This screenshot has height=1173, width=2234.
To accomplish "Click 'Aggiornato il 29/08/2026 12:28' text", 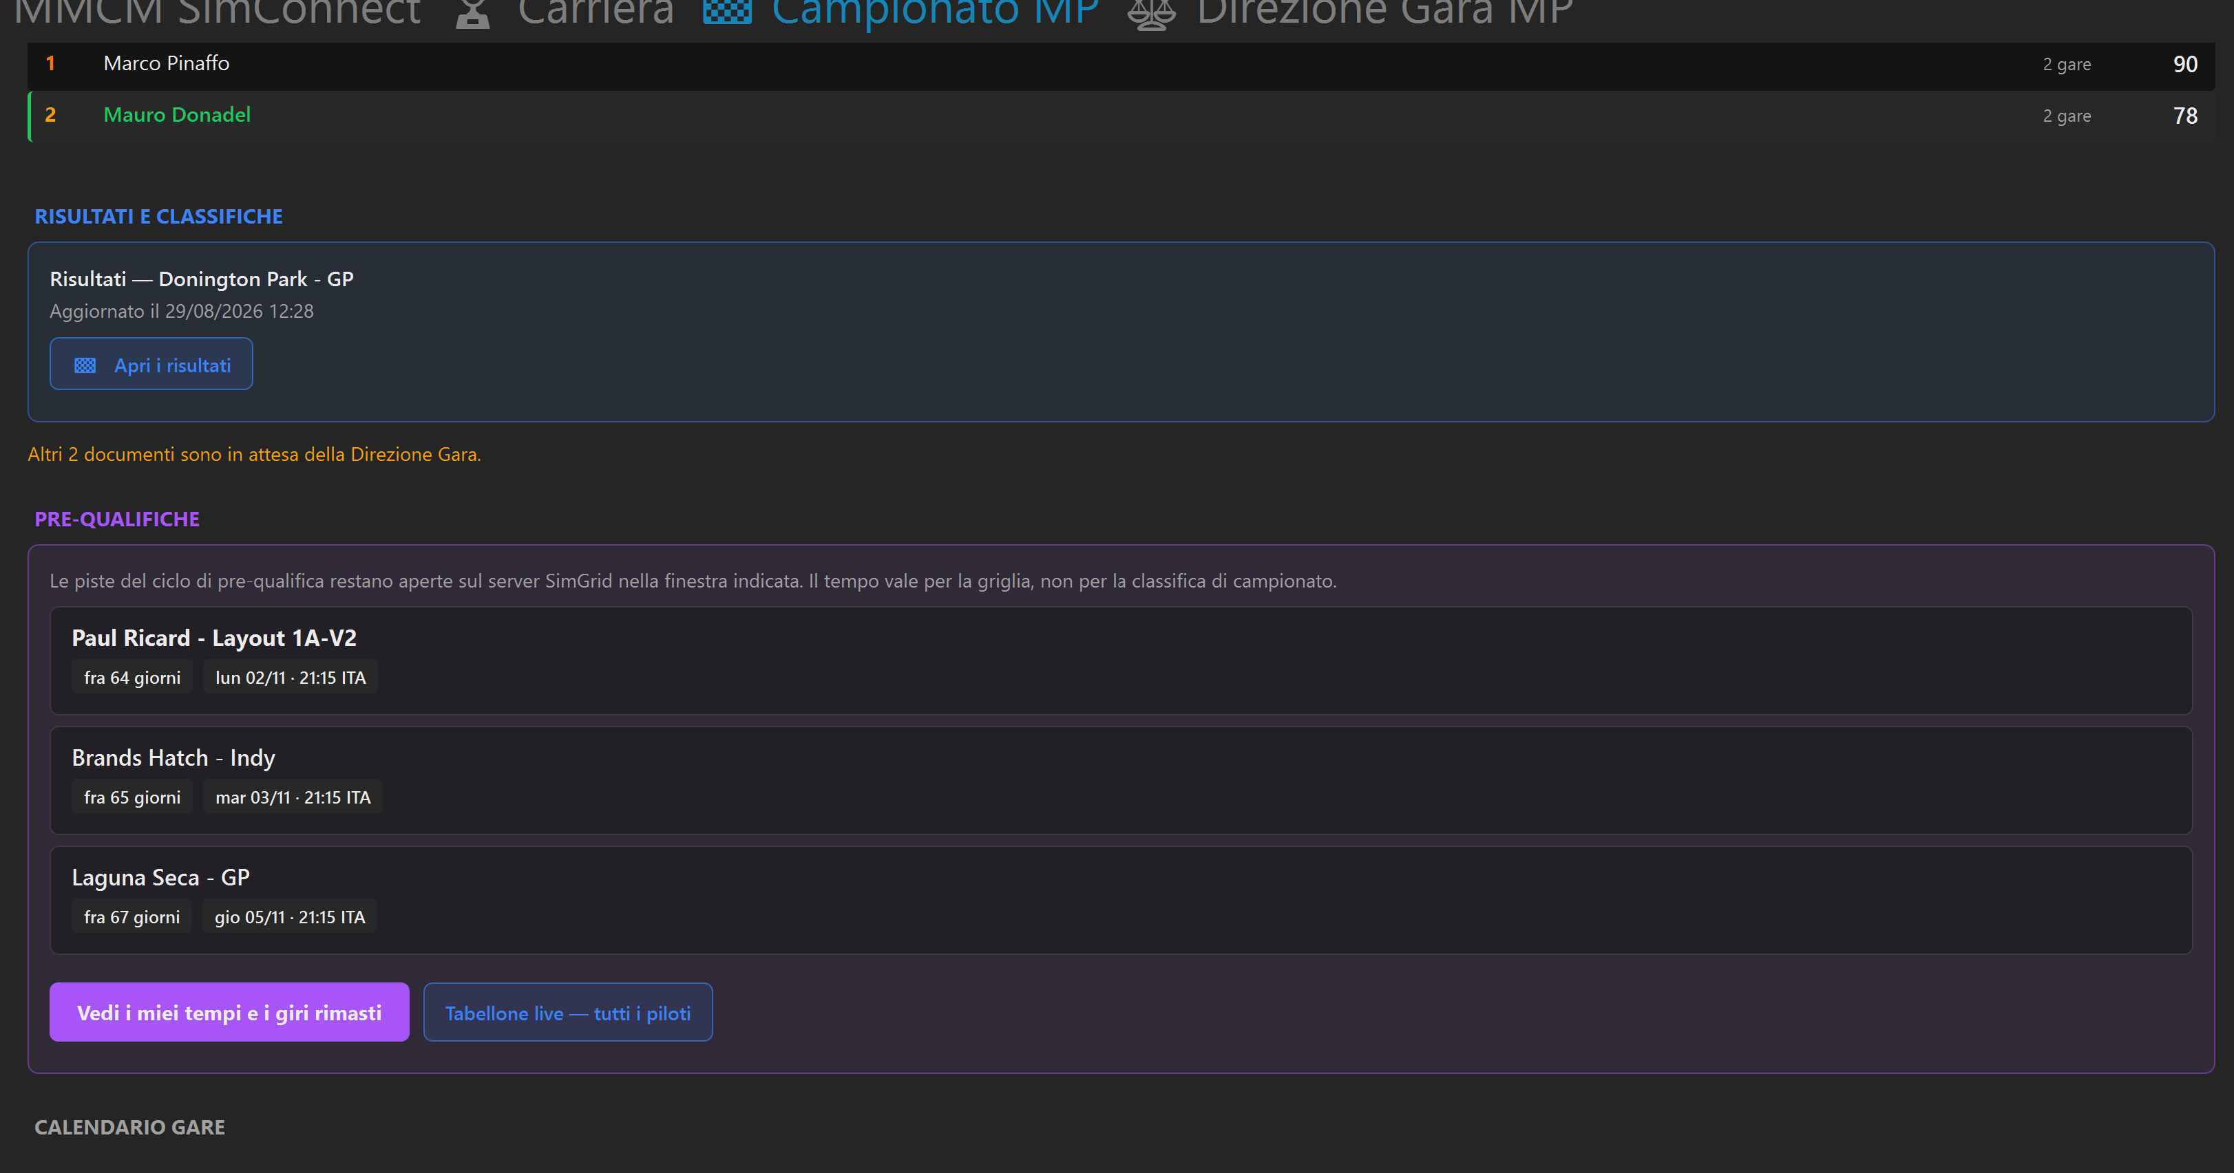I will pyautogui.click(x=181, y=311).
